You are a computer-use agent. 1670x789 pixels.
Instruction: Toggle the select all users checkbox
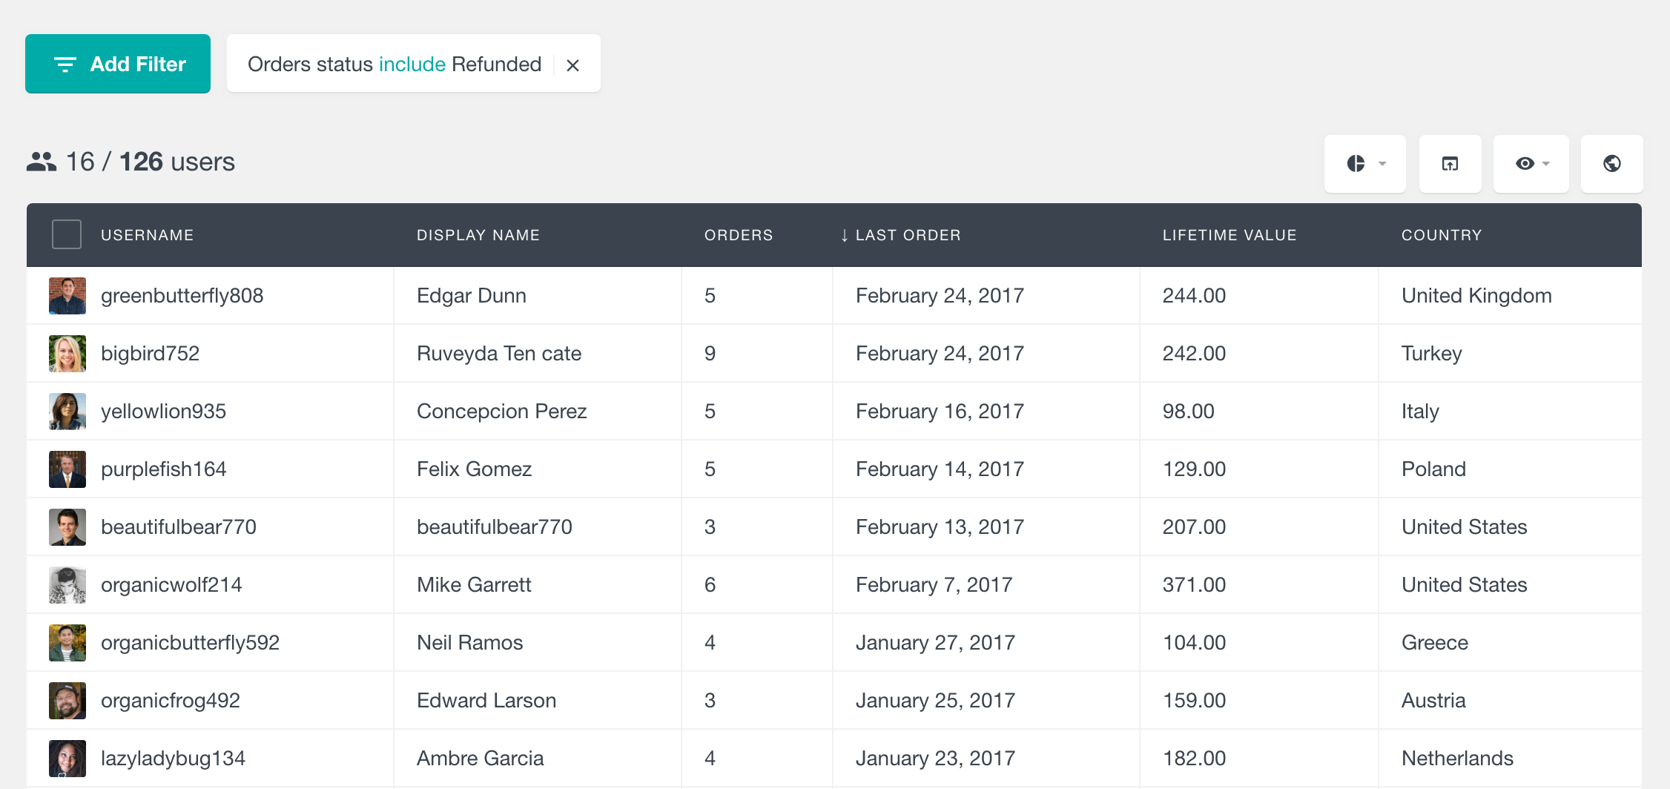coord(67,235)
